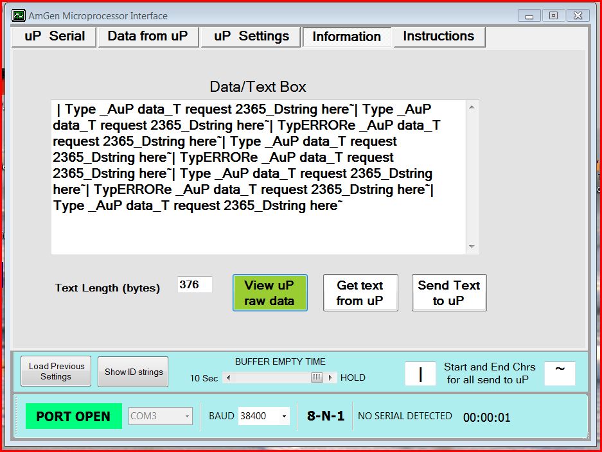Click the Buffer Empty Time slider thumb
The height and width of the screenshot is (452, 602).
pos(317,378)
